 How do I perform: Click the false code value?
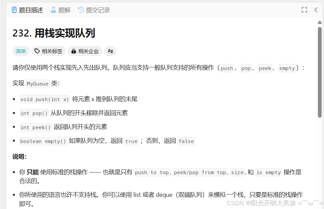coord(186,141)
